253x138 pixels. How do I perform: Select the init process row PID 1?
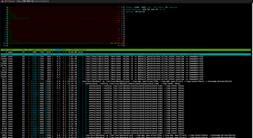click(126, 52)
